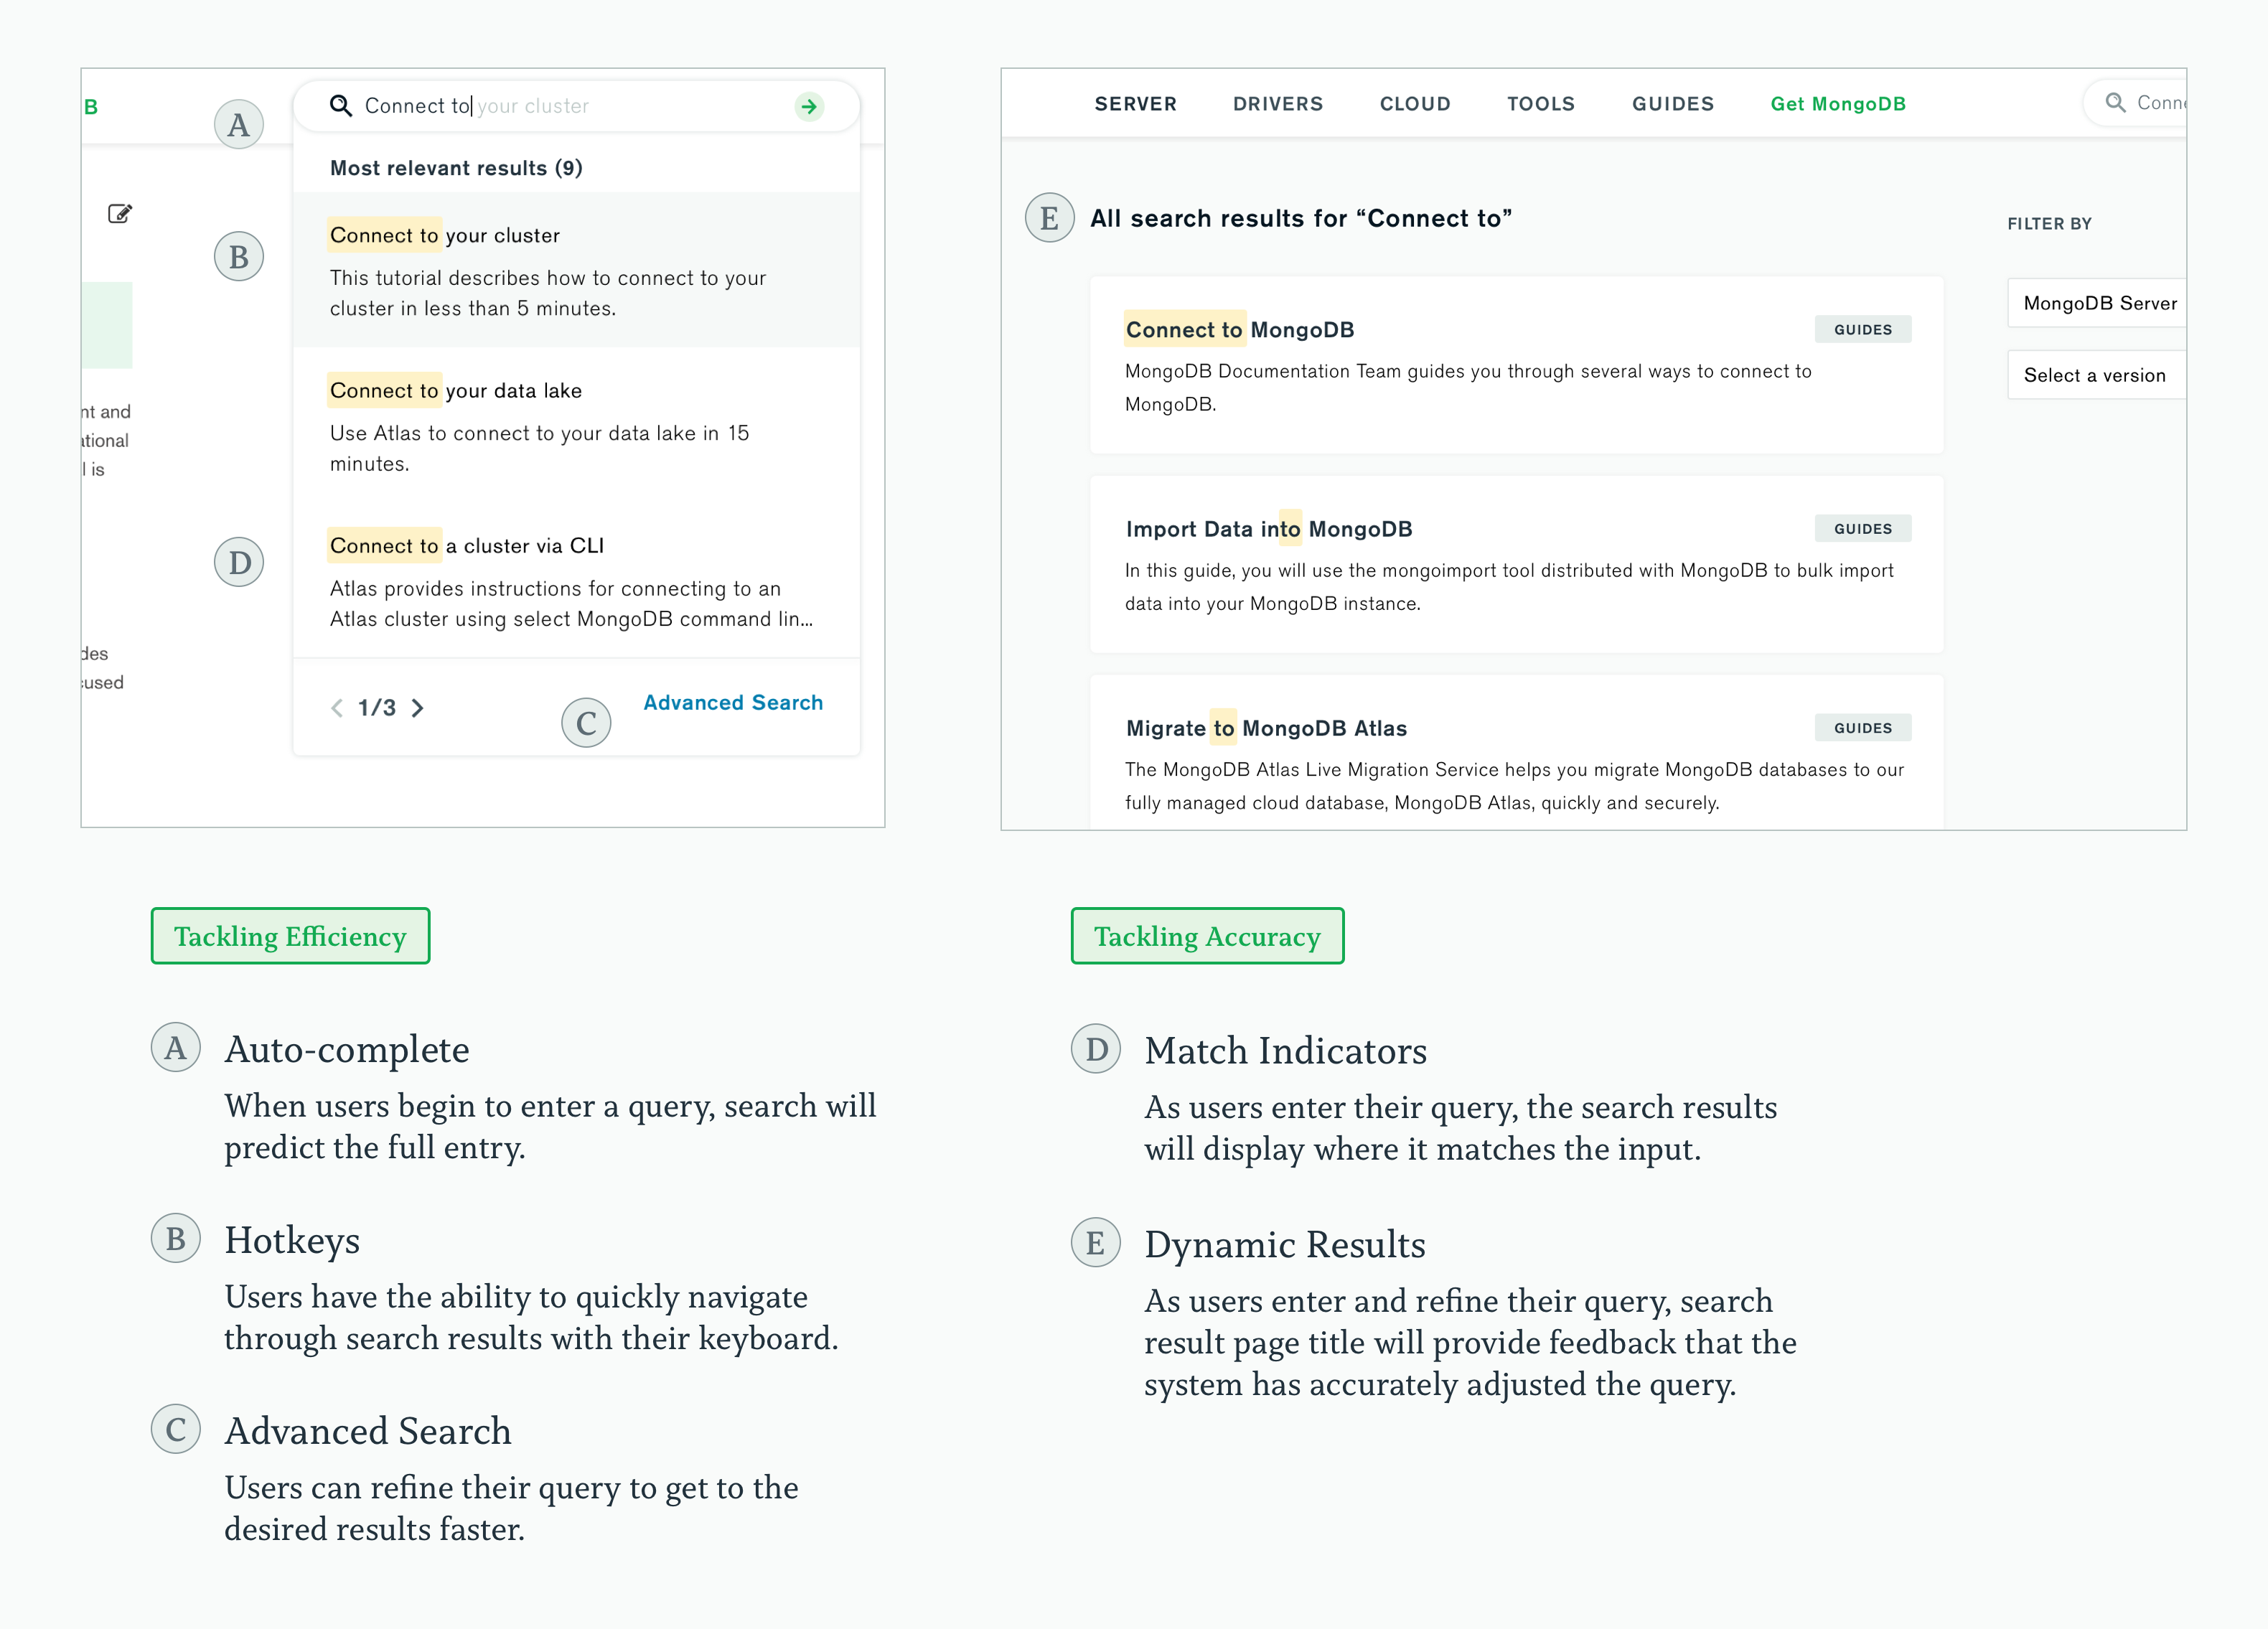Go to previous results page chevron
The width and height of the screenshot is (2268, 1629).
(337, 708)
